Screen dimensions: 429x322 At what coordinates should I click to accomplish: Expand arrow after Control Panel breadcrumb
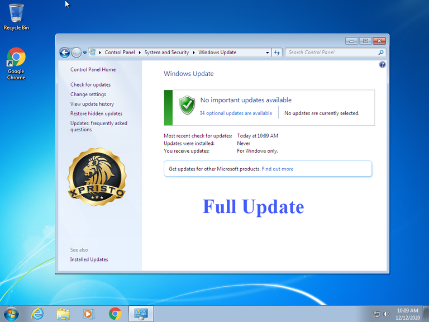pyautogui.click(x=140, y=53)
